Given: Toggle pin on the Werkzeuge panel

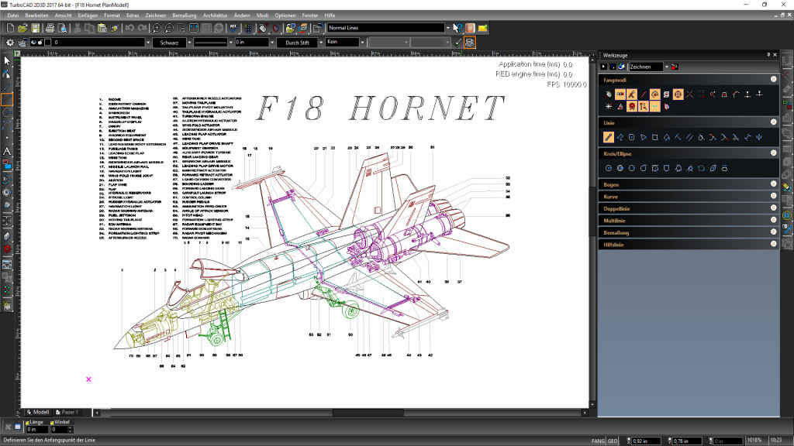Looking at the screenshot, I should click(x=769, y=55).
